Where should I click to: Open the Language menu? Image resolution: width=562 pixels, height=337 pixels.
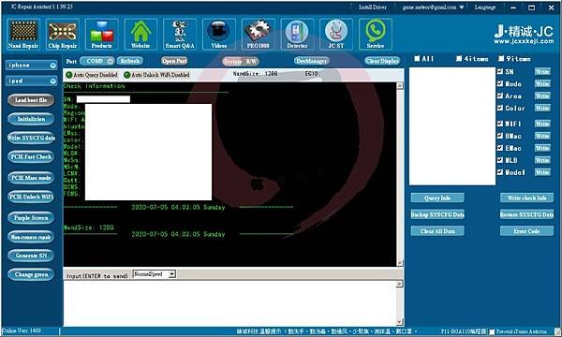pyautogui.click(x=484, y=7)
